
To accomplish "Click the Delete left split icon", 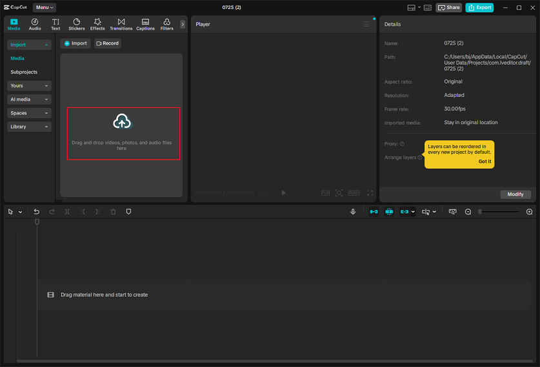I will point(83,212).
